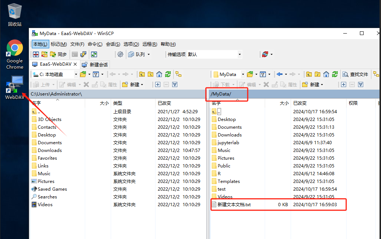The height and width of the screenshot is (239, 381).
Task: Click the 查找文件 button
Action: (355, 74)
